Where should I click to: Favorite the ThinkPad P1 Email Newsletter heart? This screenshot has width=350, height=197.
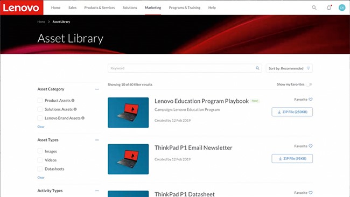(311, 146)
